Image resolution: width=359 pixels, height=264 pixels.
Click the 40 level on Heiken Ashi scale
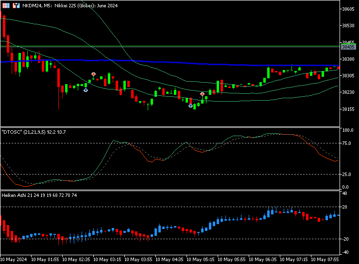tap(344, 194)
